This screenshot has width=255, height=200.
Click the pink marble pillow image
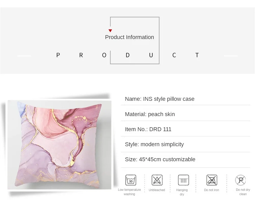(x=59, y=145)
